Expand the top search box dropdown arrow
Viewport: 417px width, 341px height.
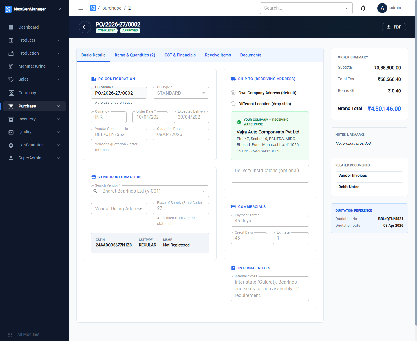[347, 8]
